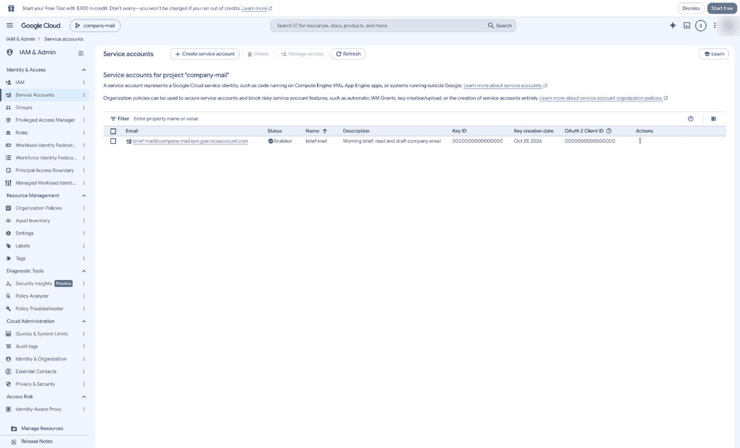Open Gemini AI assistant sparkle icon
Image resolution: width=740 pixels, height=448 pixels.
click(673, 25)
